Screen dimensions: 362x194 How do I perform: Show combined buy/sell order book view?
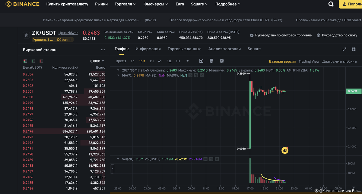click(x=25, y=61)
